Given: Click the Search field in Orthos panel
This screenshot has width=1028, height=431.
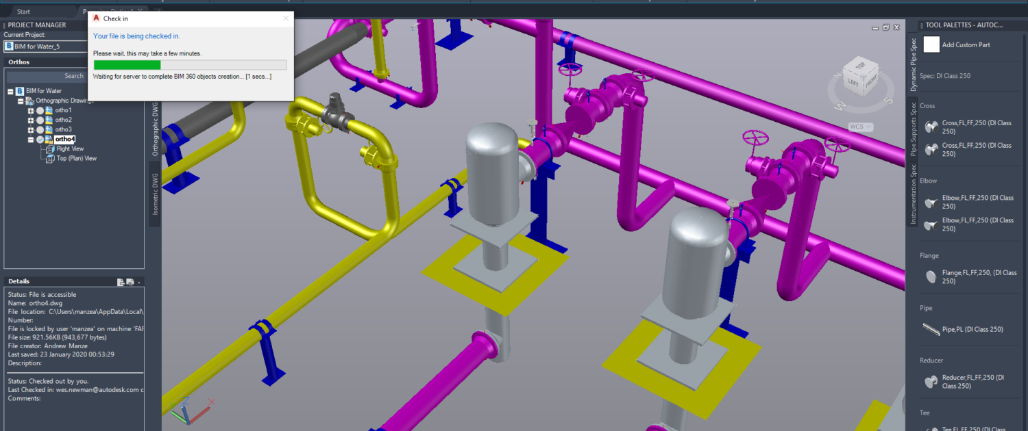Looking at the screenshot, I should [47, 76].
